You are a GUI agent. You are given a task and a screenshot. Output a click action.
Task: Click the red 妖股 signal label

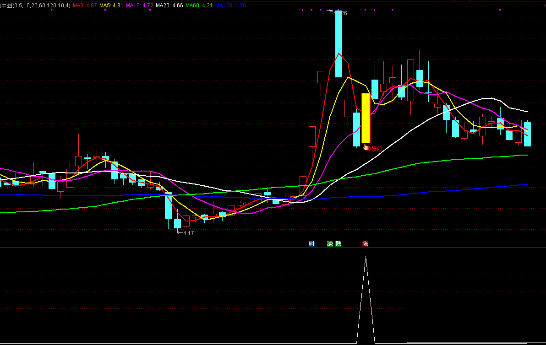click(376, 148)
